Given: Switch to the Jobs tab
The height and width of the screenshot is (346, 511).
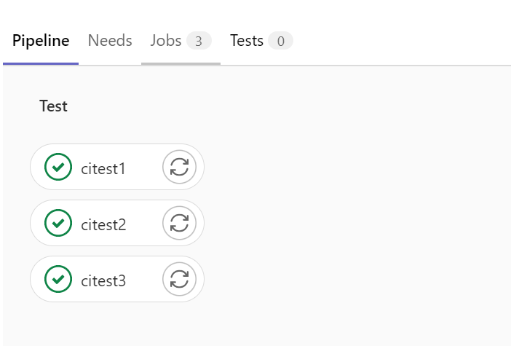Looking at the screenshot, I should point(165,41).
